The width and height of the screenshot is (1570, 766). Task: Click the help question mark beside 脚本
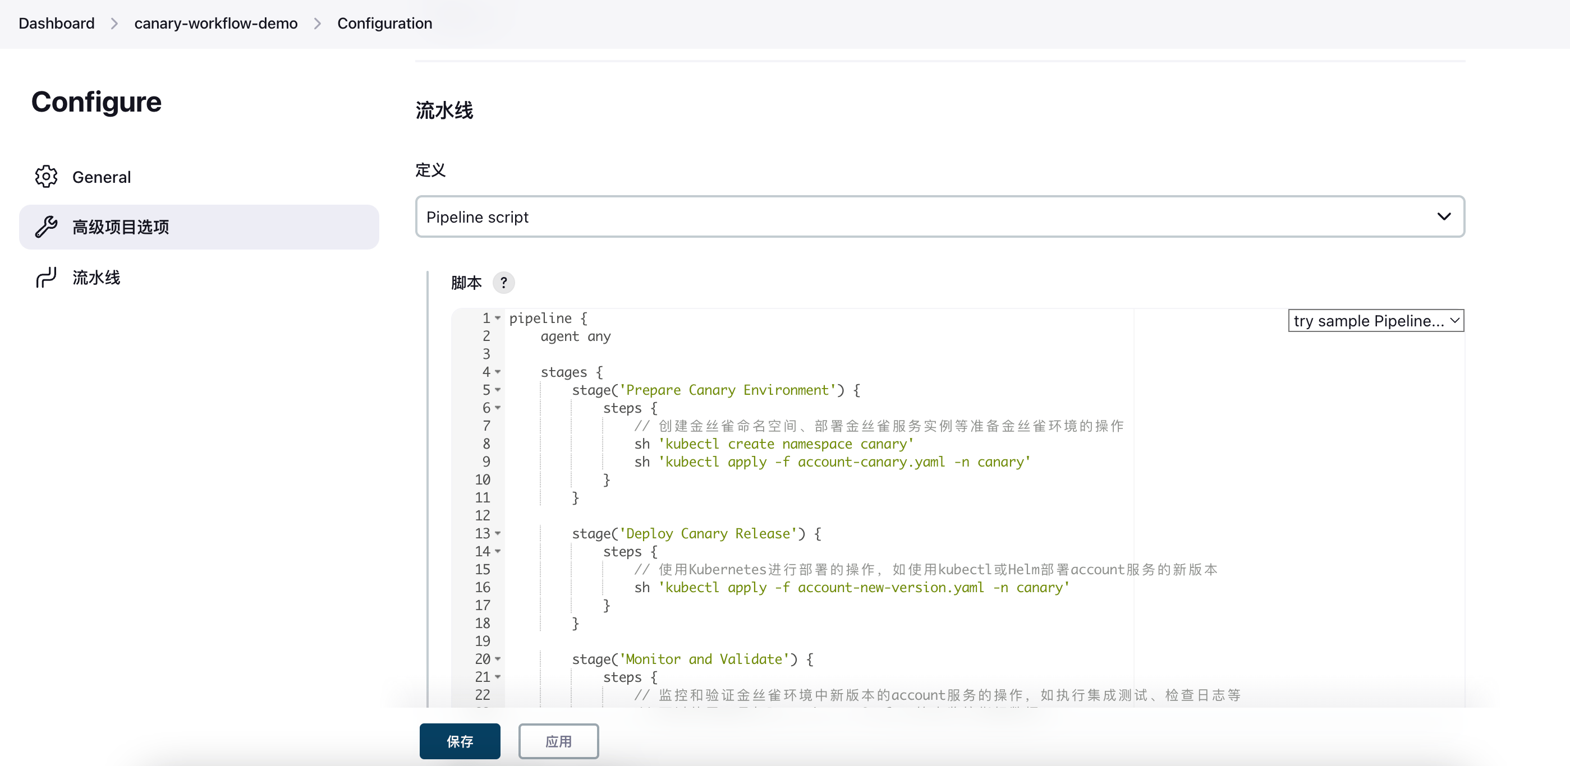point(503,283)
